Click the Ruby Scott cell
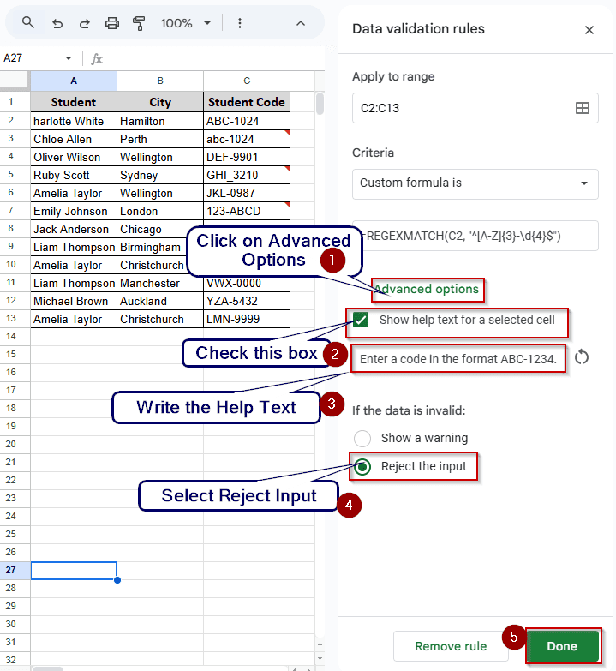This screenshot has height=671, width=616. (x=74, y=175)
